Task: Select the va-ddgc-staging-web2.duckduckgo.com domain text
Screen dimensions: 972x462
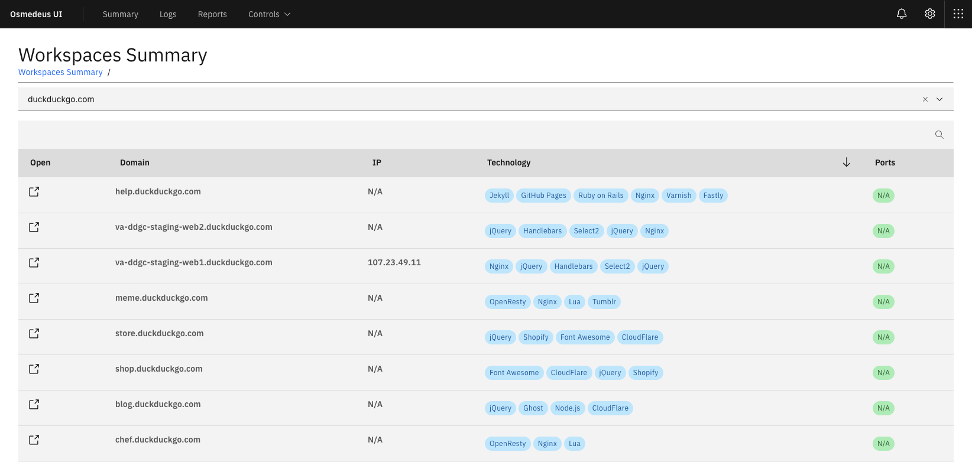Action: 194,227
